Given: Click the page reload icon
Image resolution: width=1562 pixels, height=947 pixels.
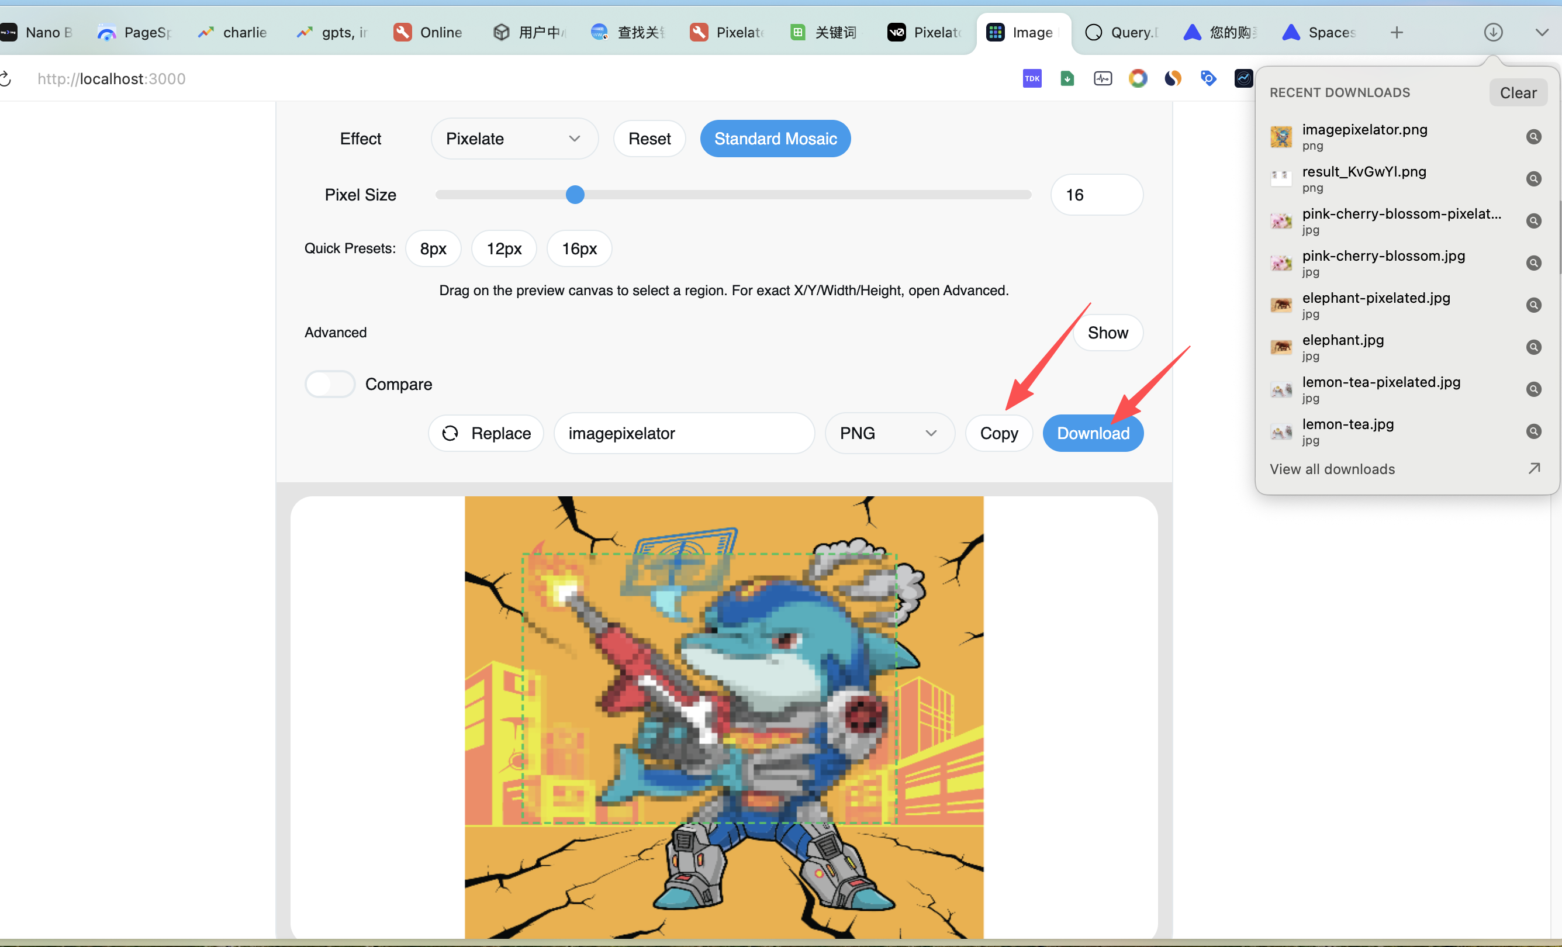Looking at the screenshot, I should click(5, 78).
